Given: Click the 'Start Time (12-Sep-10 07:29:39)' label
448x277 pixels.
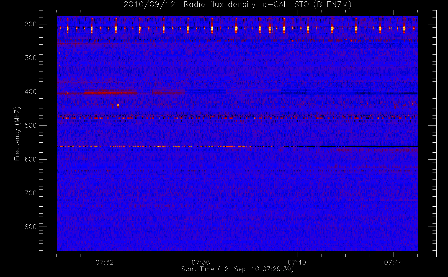Looking at the screenshot, I should (237, 269).
